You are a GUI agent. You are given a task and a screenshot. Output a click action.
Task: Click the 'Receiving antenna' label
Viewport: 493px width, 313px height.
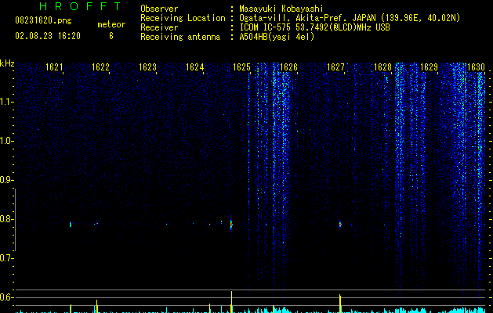click(180, 37)
